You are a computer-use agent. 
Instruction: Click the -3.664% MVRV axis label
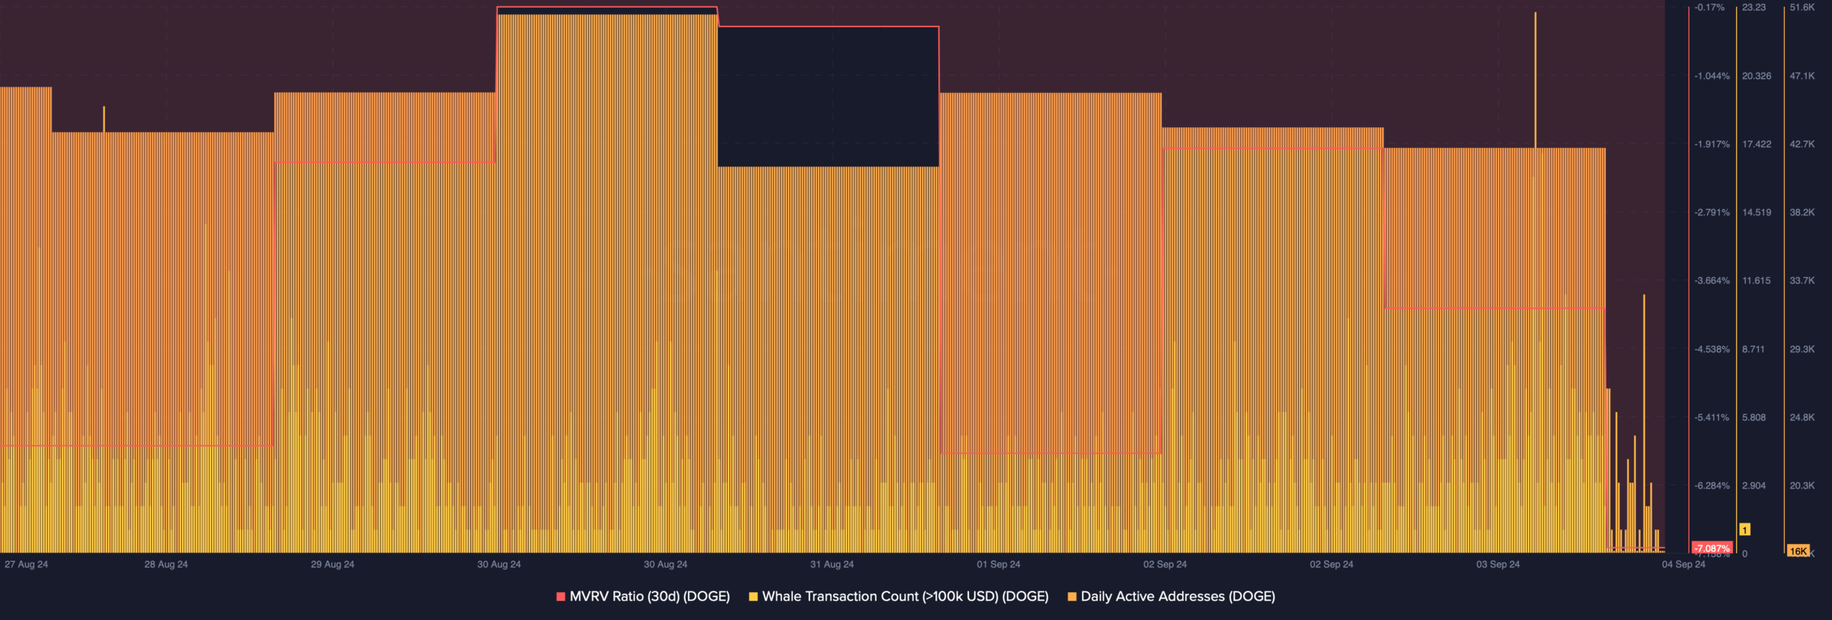tap(1712, 280)
